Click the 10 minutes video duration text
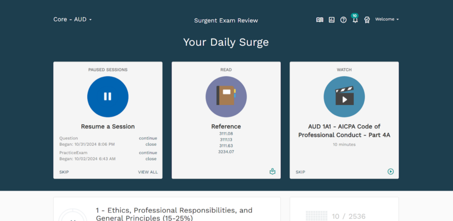Screen dimensions: 453x221 [344, 145]
